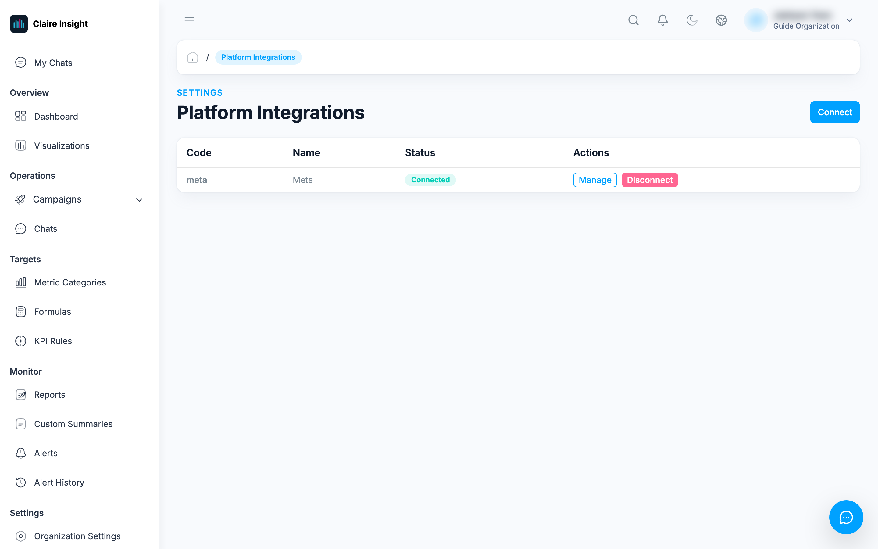Expand the Guide Organization account dropdown
Image resolution: width=878 pixels, height=549 pixels.
849,20
